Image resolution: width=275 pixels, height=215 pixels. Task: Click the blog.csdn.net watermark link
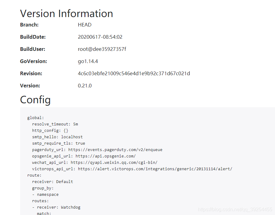coord(235,210)
